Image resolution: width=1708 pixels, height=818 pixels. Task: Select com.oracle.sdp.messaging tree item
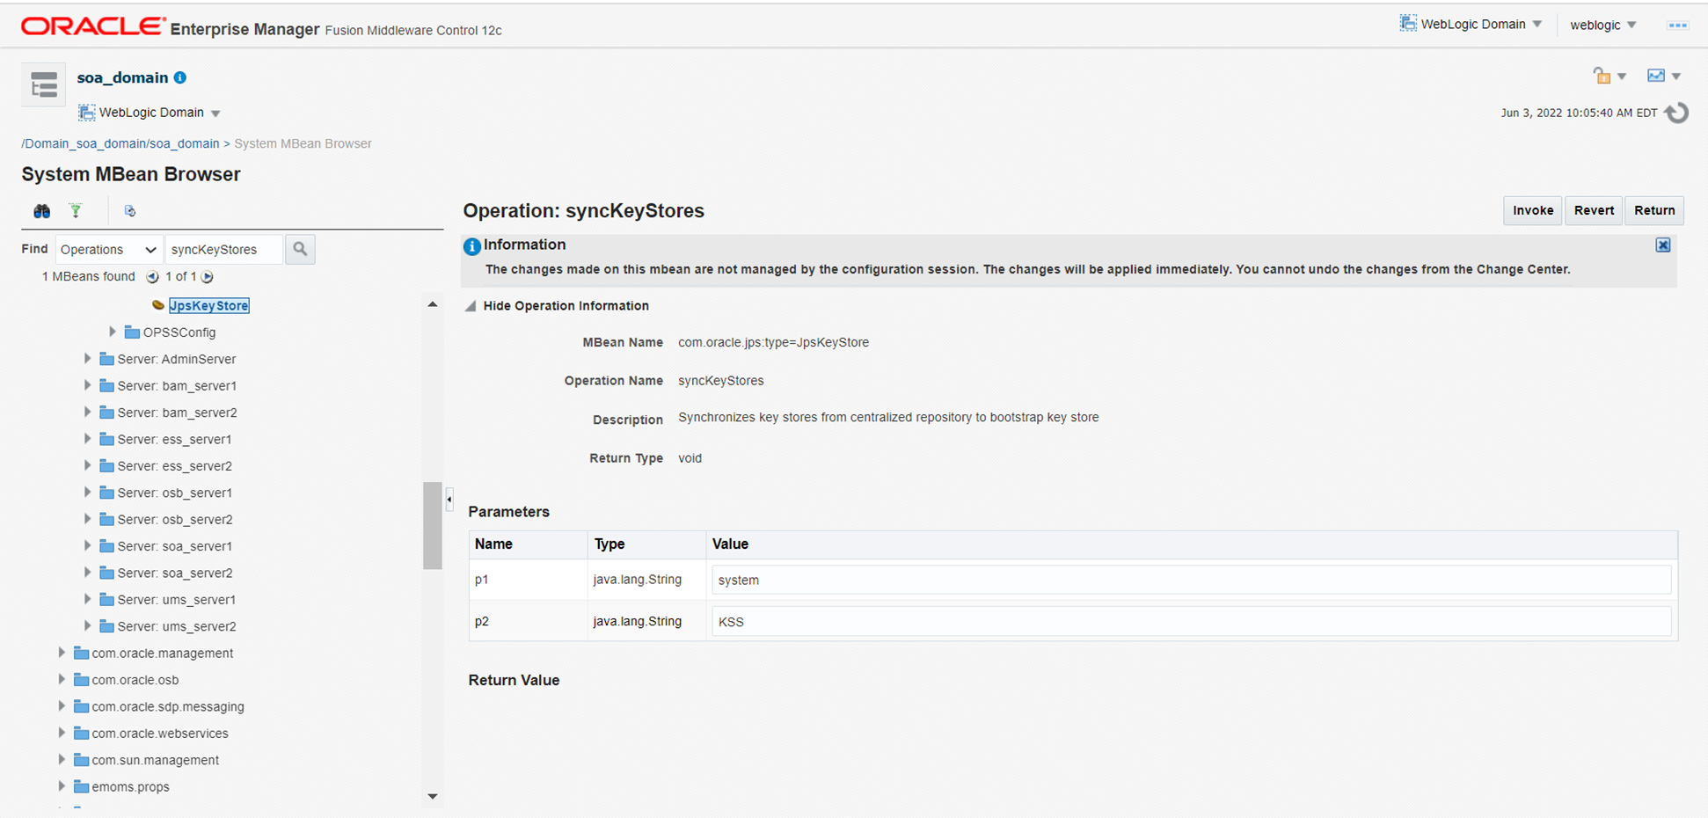168,706
